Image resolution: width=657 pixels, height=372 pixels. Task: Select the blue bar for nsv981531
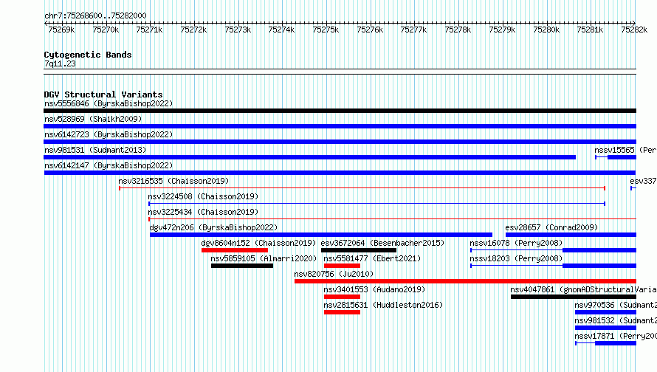coord(309,157)
